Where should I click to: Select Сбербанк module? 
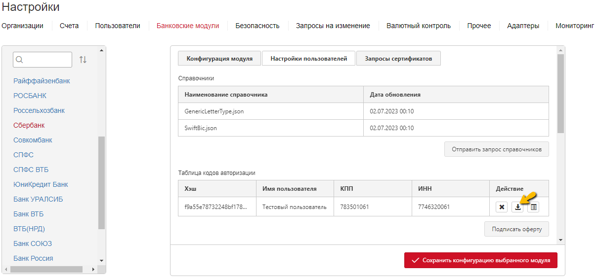point(29,125)
